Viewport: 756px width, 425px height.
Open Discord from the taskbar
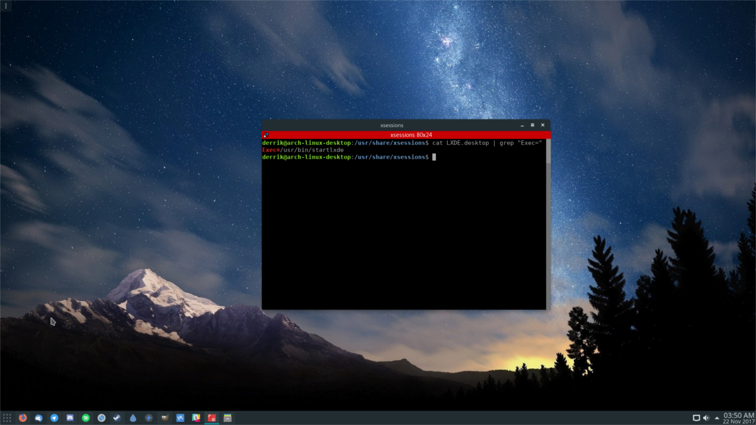[x=70, y=417]
